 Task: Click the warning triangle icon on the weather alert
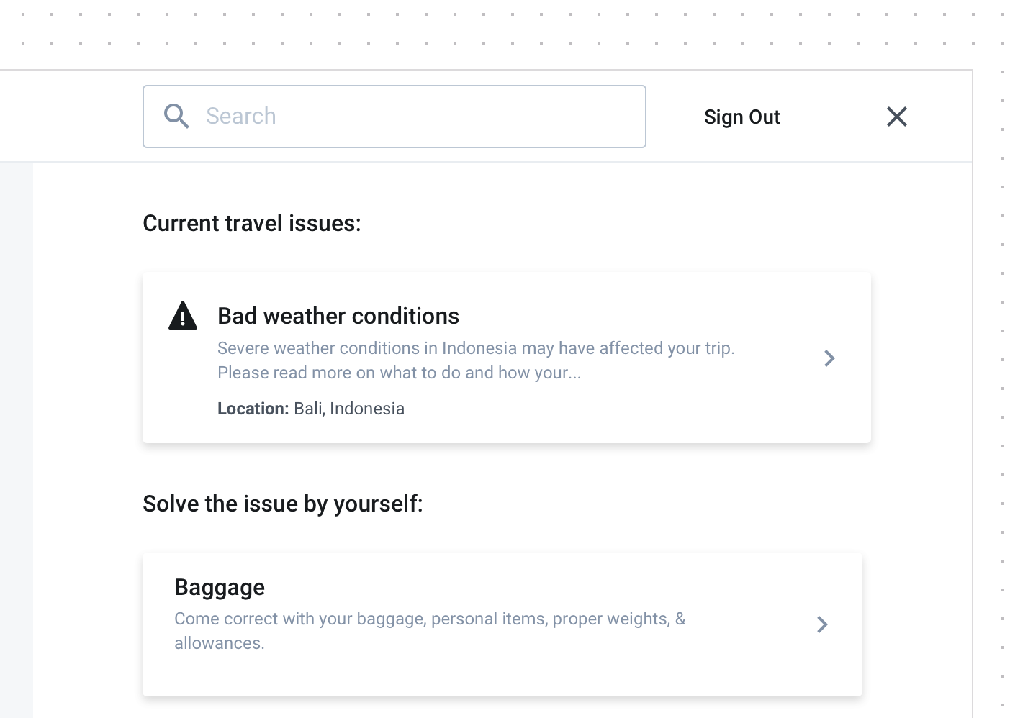[183, 315]
